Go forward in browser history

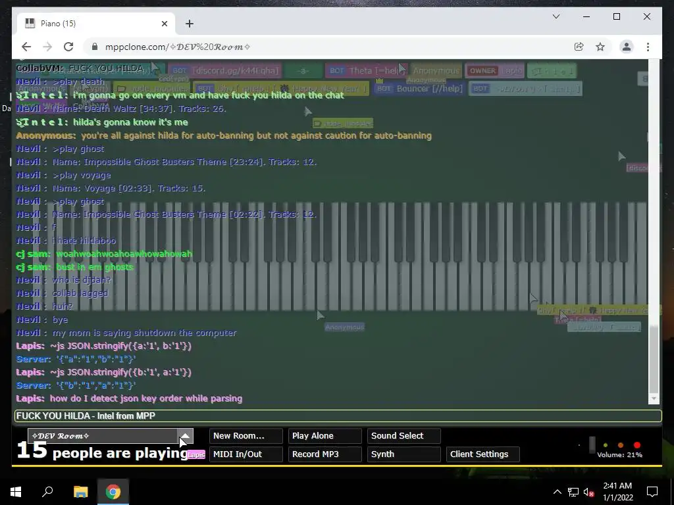47,47
